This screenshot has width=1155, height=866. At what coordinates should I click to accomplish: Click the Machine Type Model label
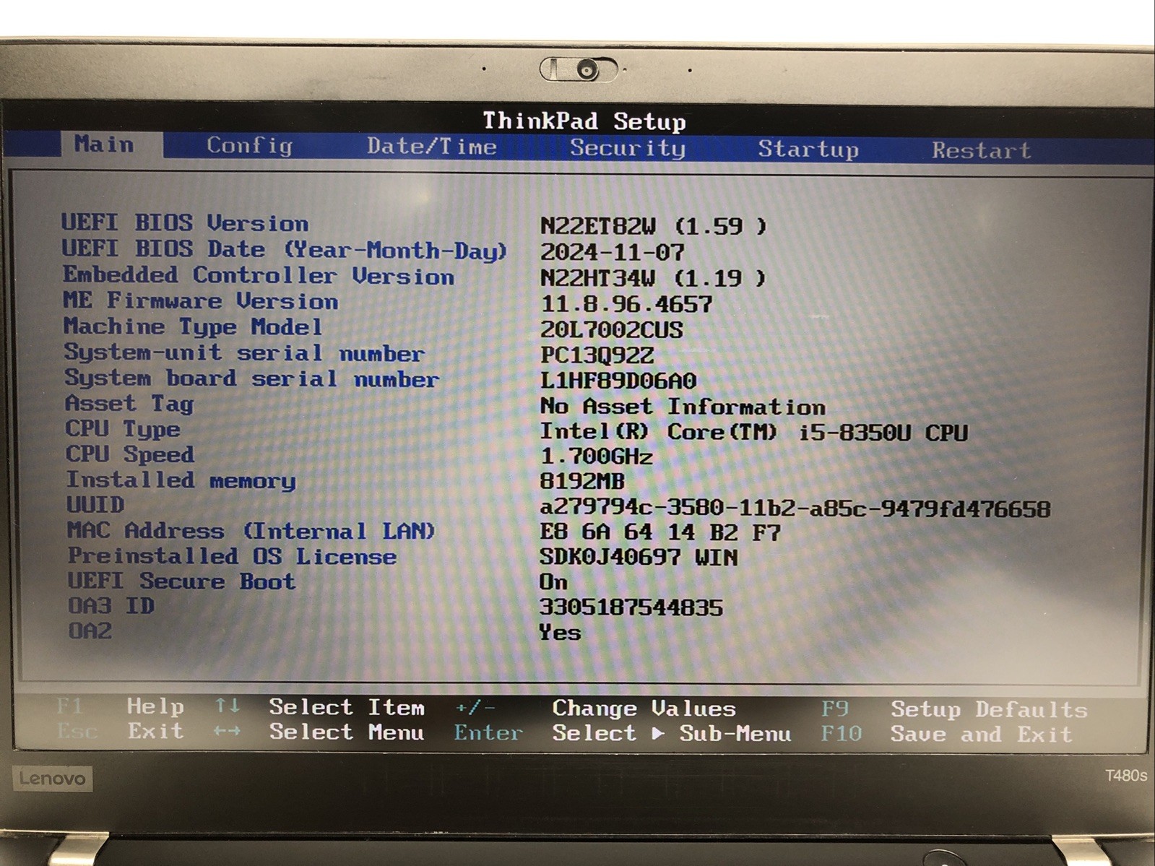click(x=193, y=326)
